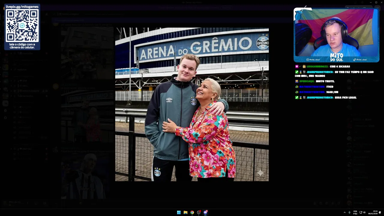This screenshot has width=384, height=216.
Task: Open the POR PTB2 language switcher
Action: [355, 212]
